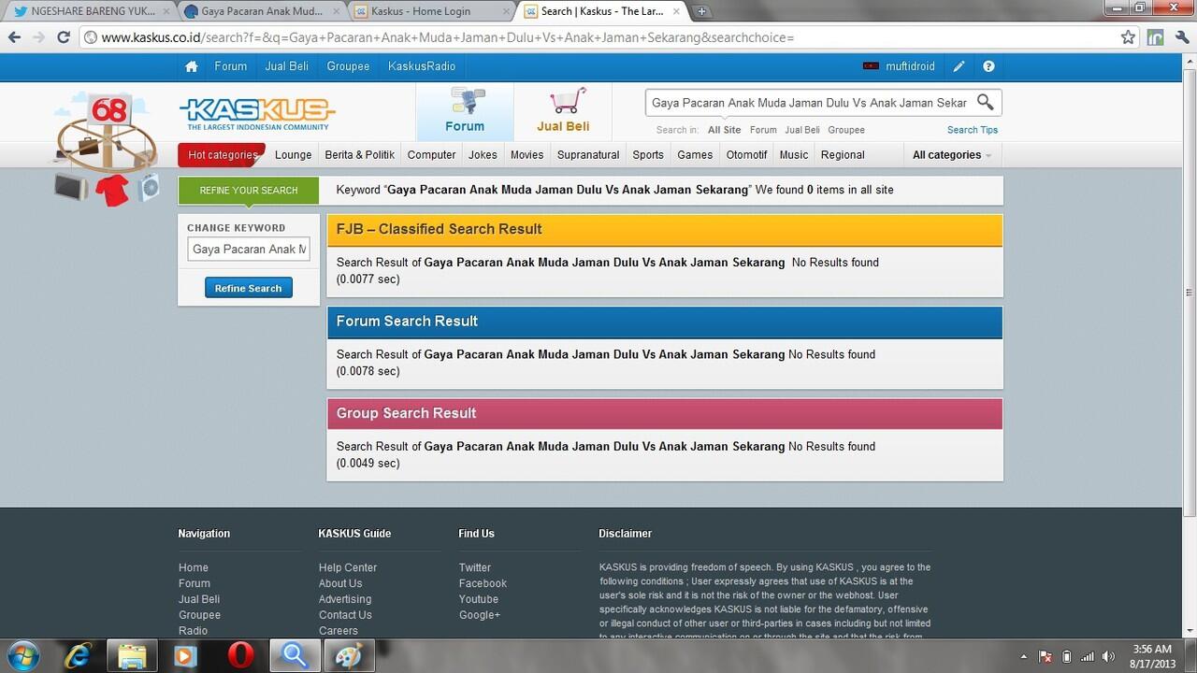This screenshot has width=1197, height=673.
Task: Open the Chrome menu icon
Action: (x=1182, y=37)
